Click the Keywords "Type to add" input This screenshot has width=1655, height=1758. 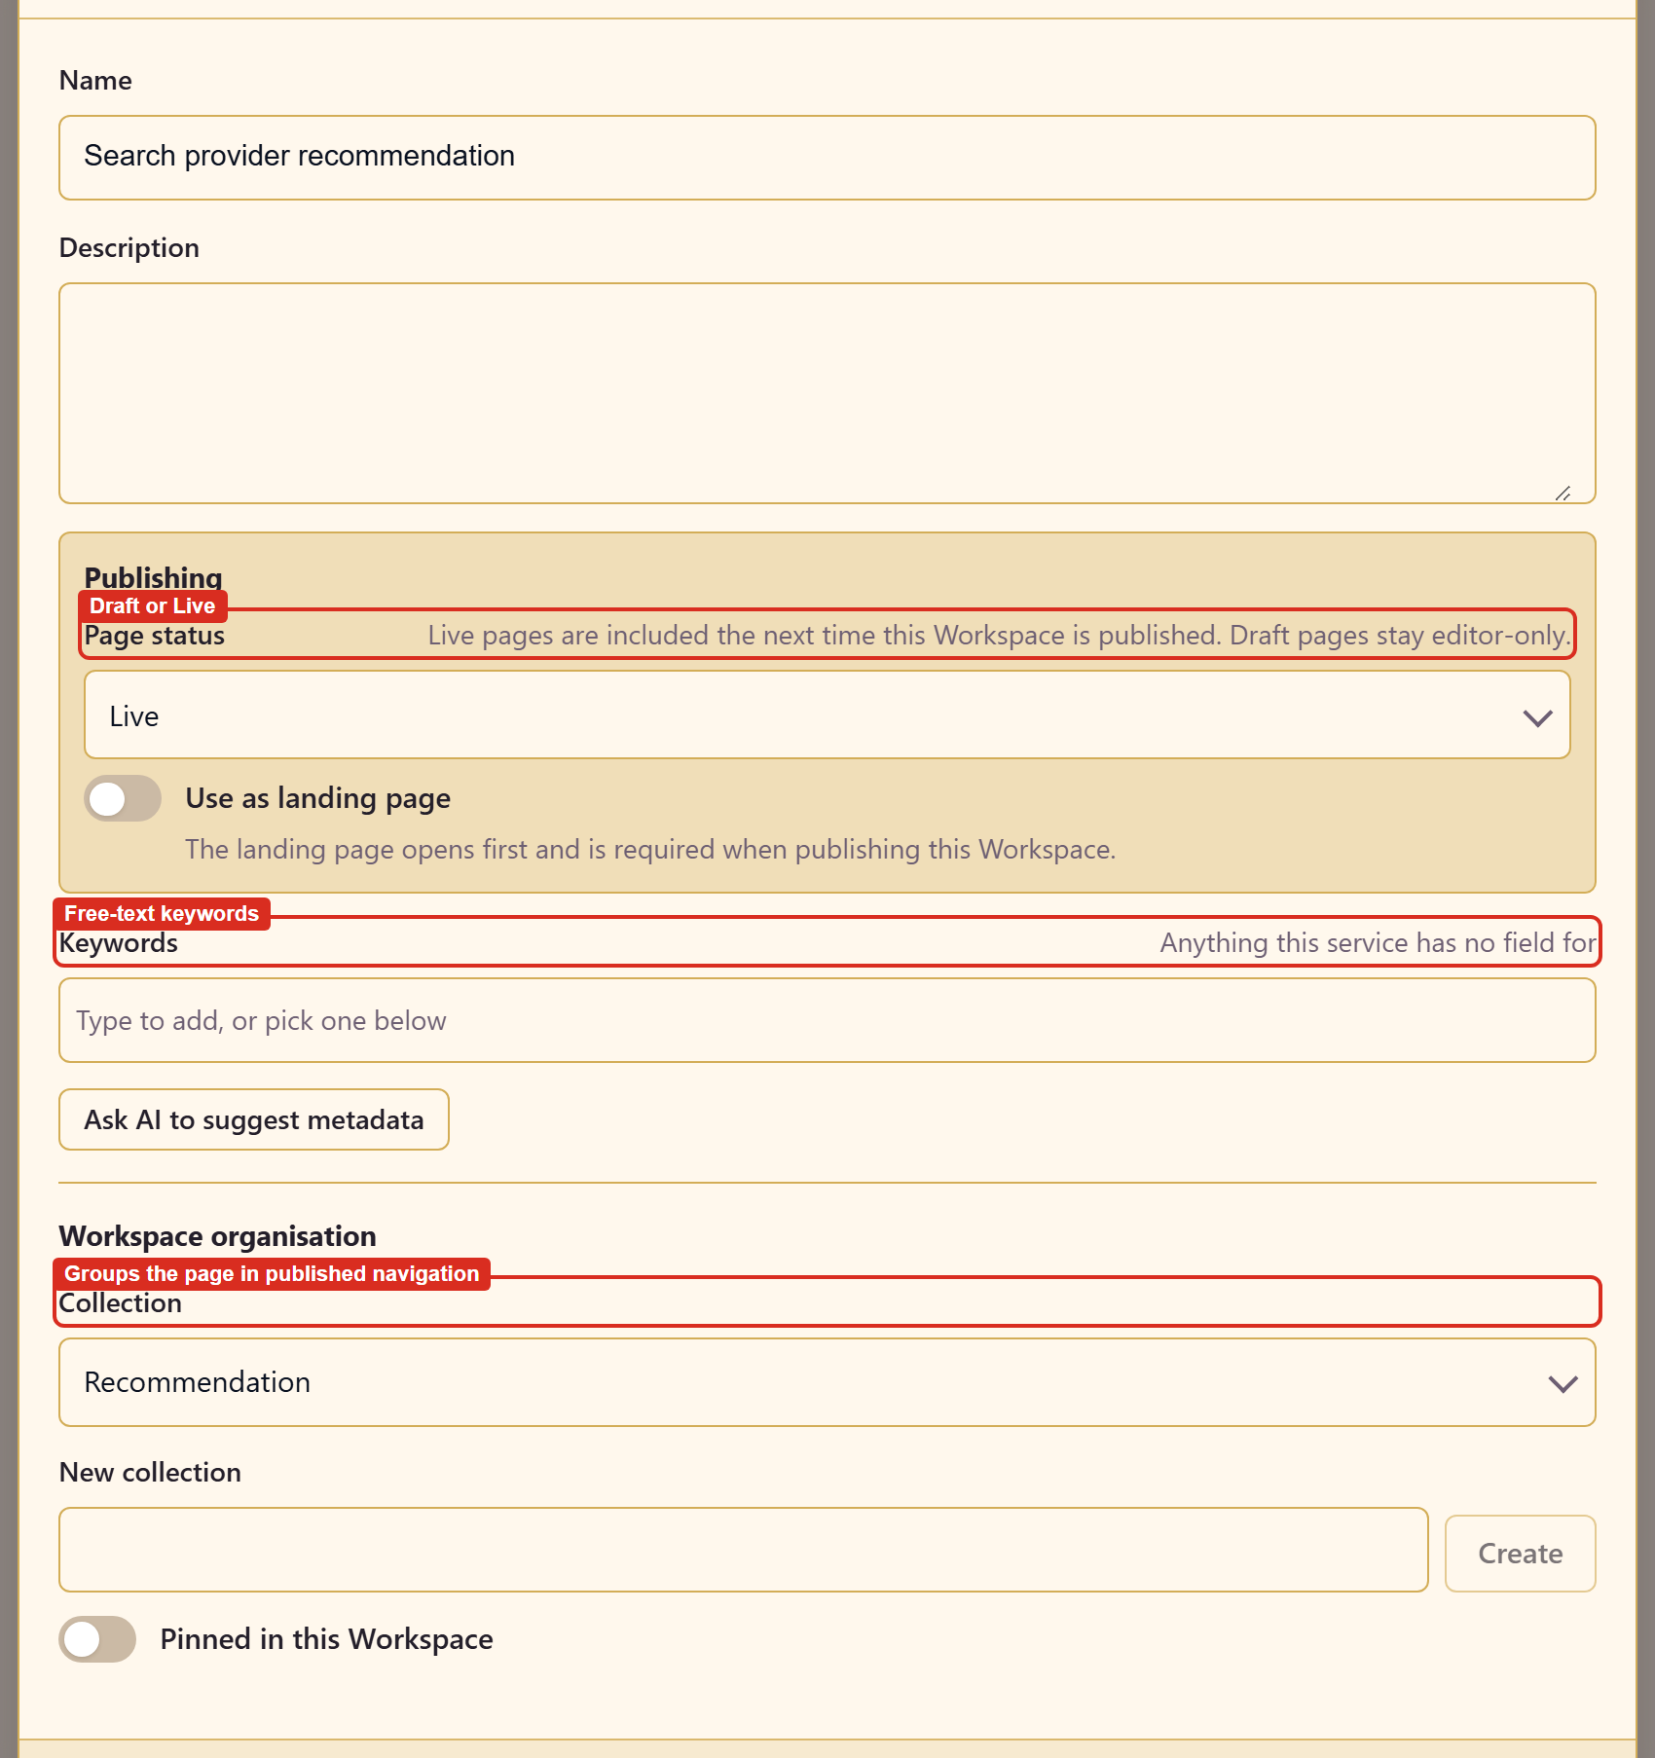[827, 1020]
